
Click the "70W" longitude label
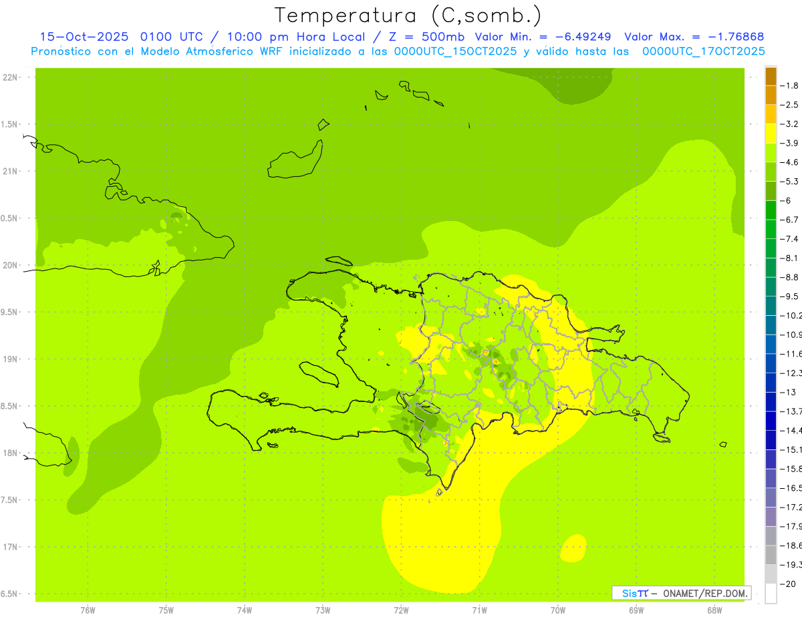(x=557, y=610)
